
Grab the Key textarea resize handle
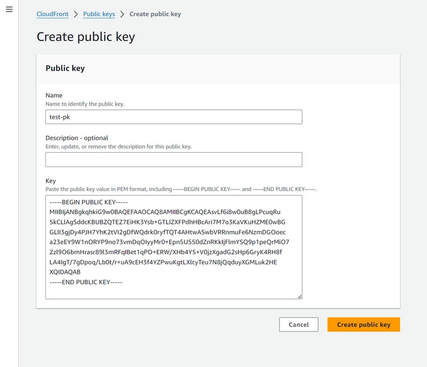point(299,296)
